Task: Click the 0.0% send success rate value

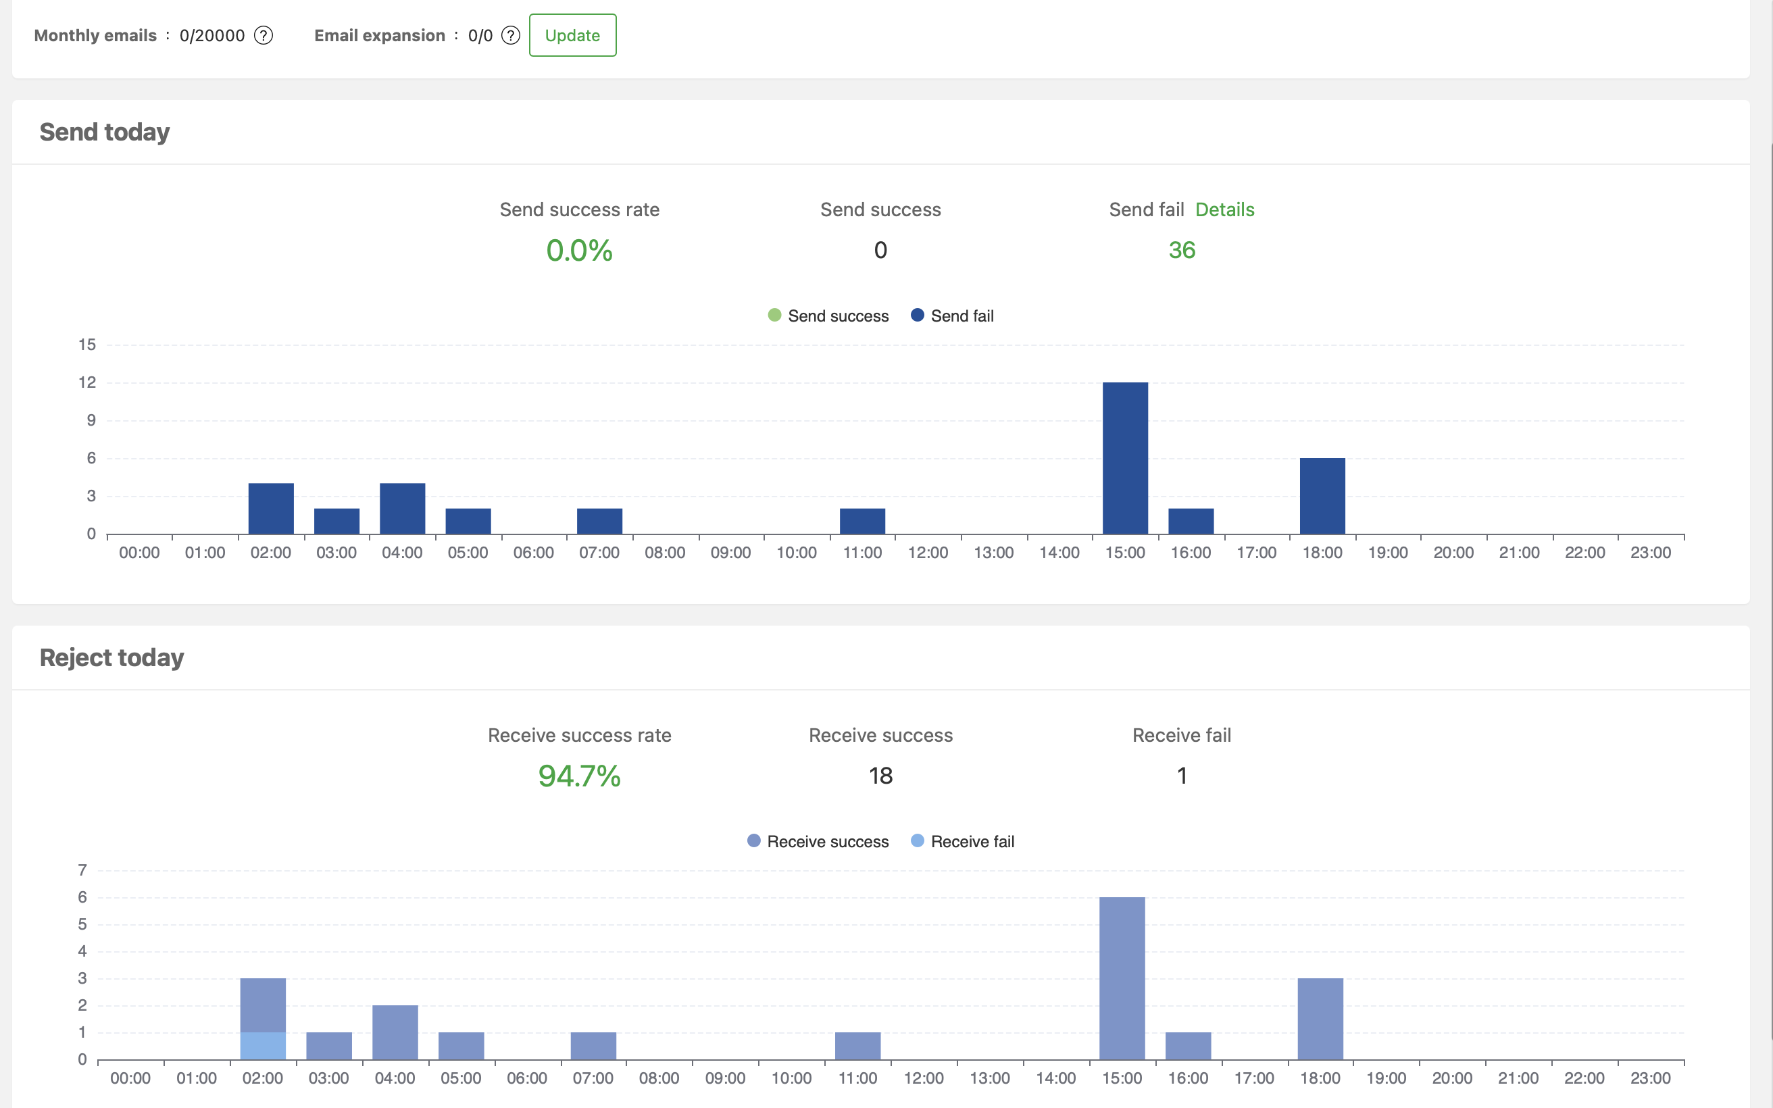Action: tap(579, 251)
